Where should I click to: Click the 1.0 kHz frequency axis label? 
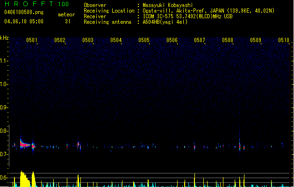coord(4,84)
